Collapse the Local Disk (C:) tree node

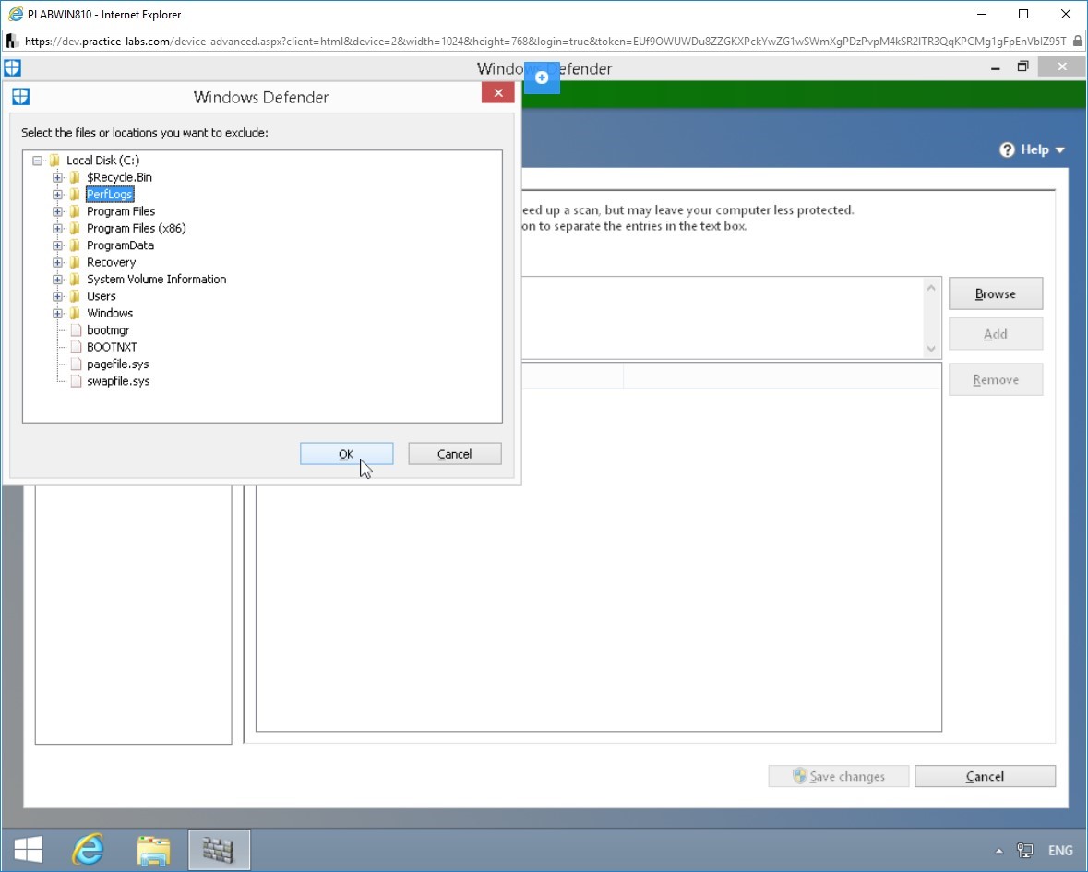tap(38, 161)
